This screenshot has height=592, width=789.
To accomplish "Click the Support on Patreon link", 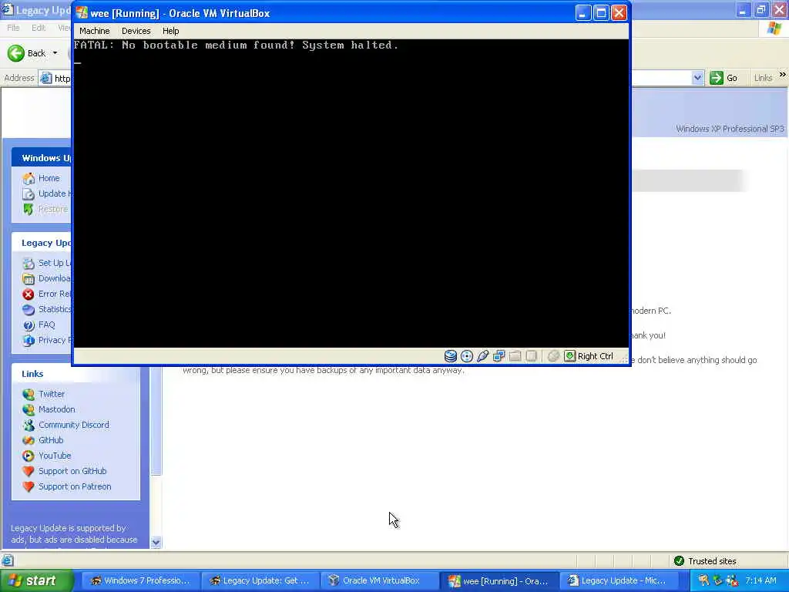I will point(75,486).
